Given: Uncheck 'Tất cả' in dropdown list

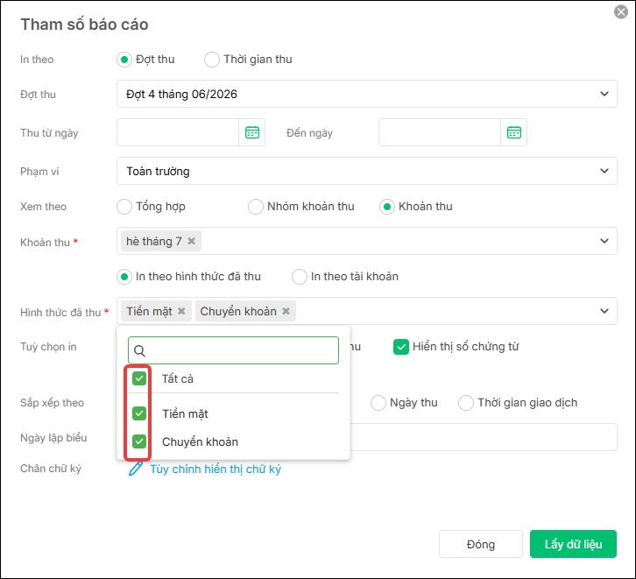Looking at the screenshot, I should click(139, 378).
